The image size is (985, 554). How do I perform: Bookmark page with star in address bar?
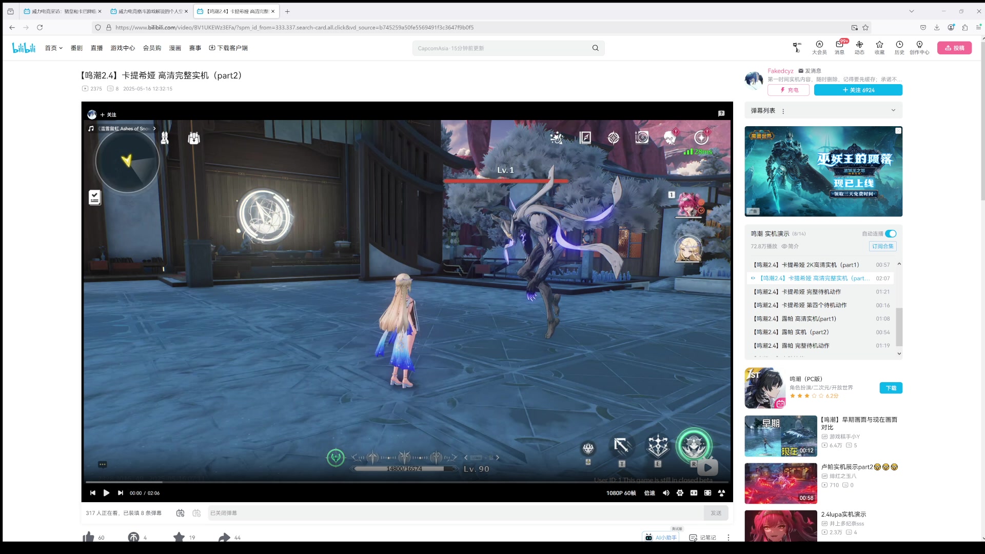[865, 27]
